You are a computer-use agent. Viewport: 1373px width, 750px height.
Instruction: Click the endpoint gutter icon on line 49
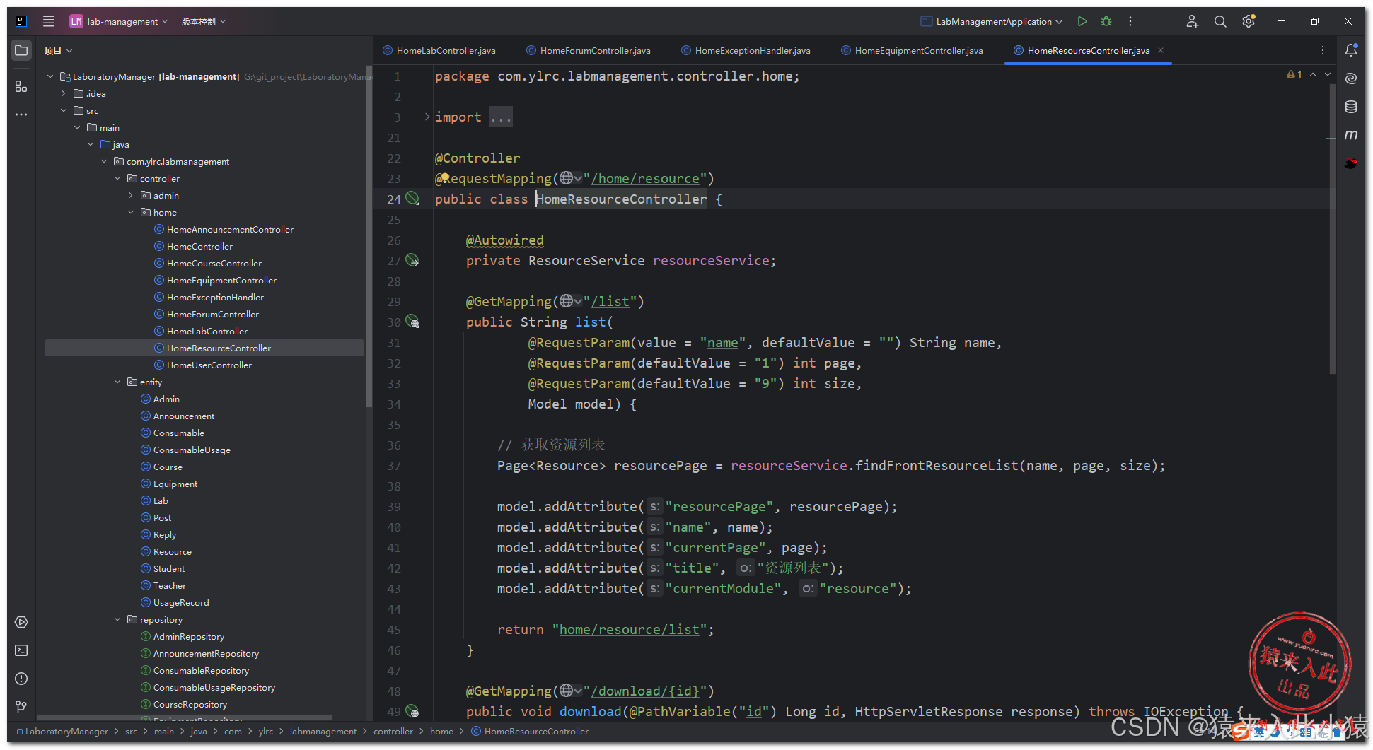tap(412, 711)
